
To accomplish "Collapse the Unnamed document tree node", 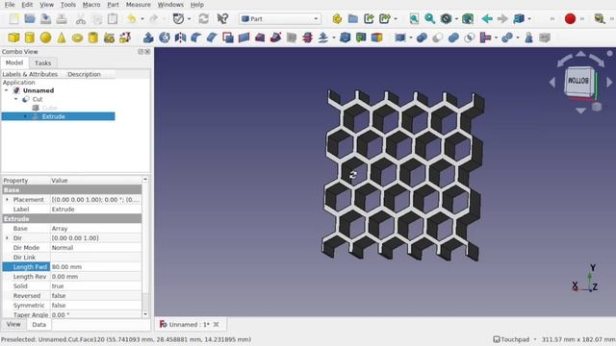I will point(7,90).
